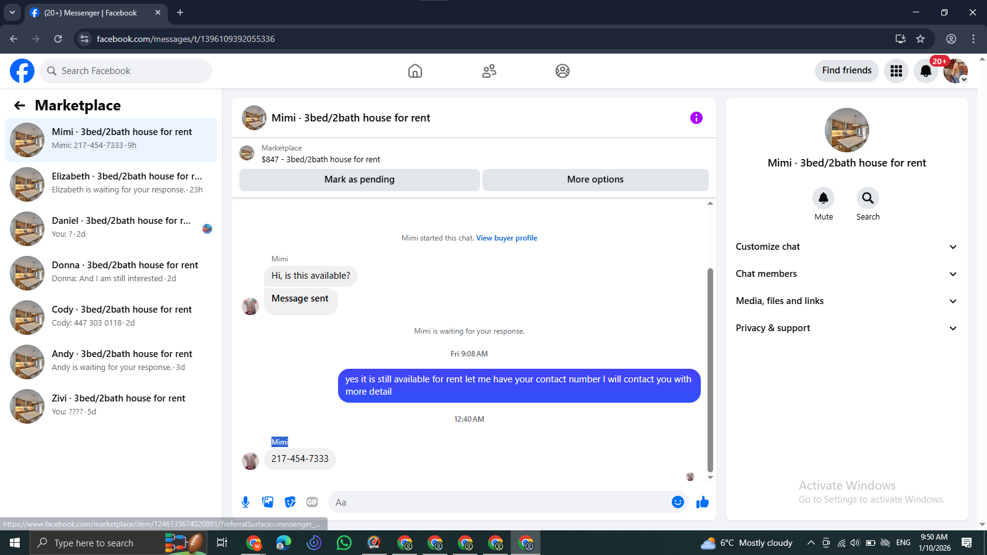Send a thumbs-up like
The image size is (987, 555).
click(x=703, y=502)
